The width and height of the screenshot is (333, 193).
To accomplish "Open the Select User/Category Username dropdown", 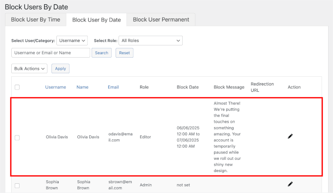I will point(72,41).
